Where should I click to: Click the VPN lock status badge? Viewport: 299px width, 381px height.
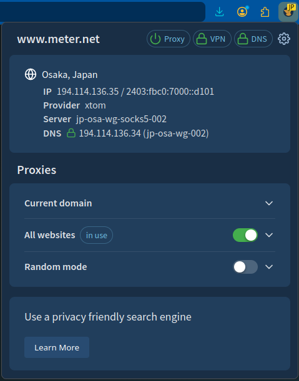(212, 39)
